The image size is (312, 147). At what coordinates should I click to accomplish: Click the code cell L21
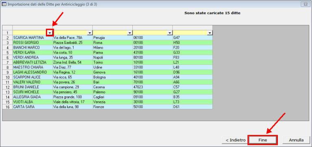[193, 62]
